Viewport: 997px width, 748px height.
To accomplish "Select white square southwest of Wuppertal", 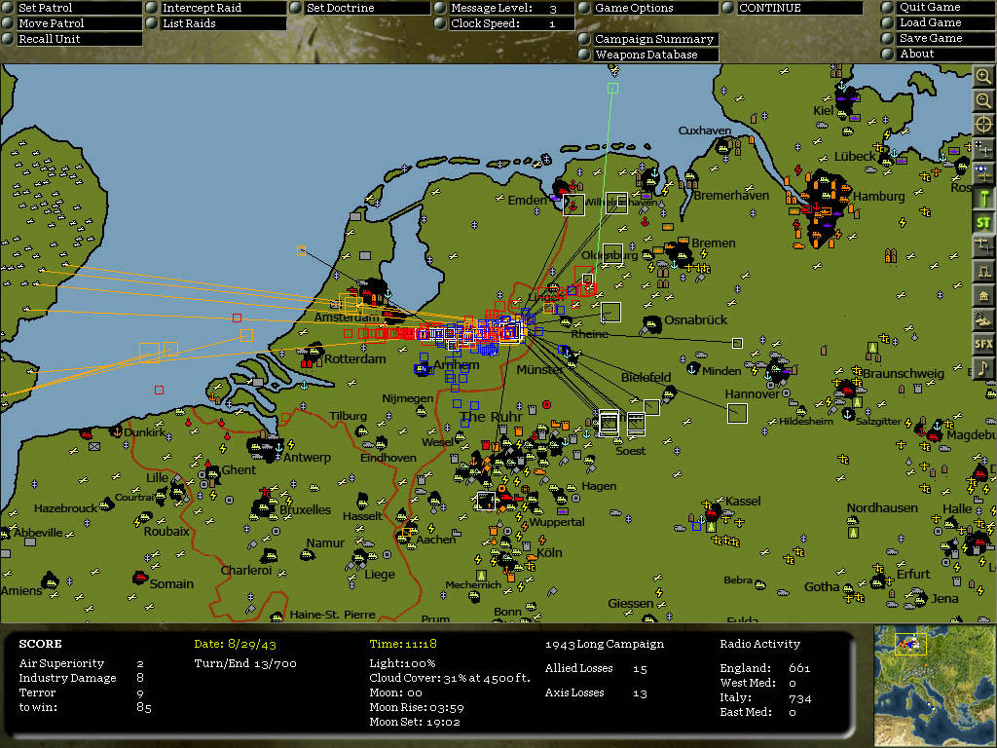I will click(x=487, y=501).
